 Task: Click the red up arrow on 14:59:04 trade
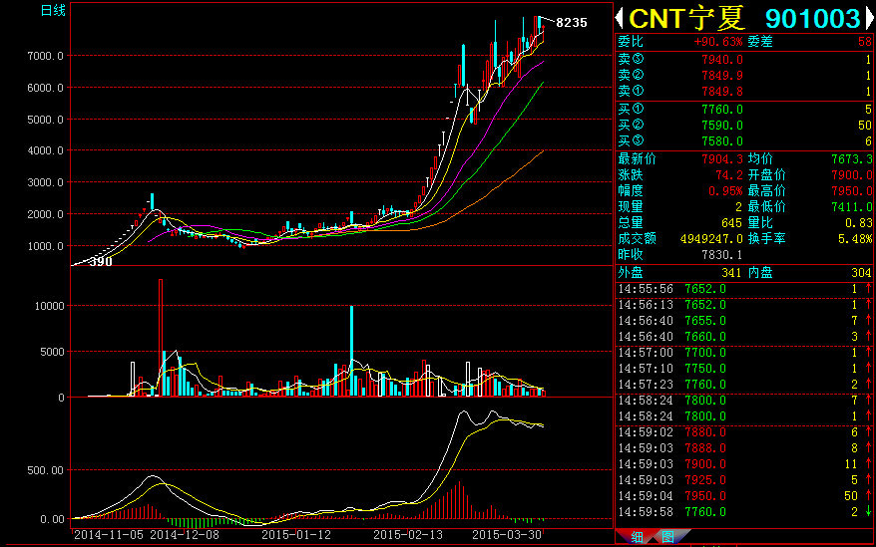click(x=869, y=495)
